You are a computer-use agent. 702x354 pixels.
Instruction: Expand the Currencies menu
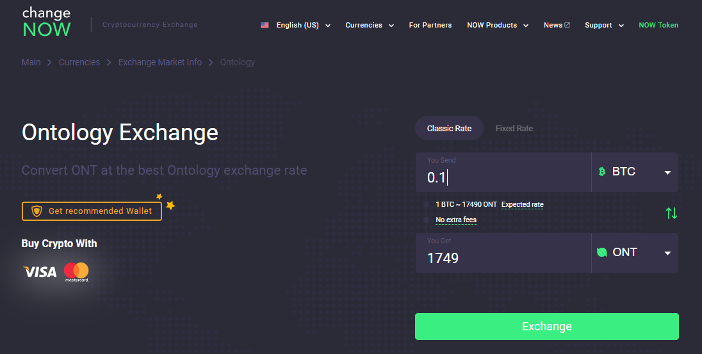370,25
